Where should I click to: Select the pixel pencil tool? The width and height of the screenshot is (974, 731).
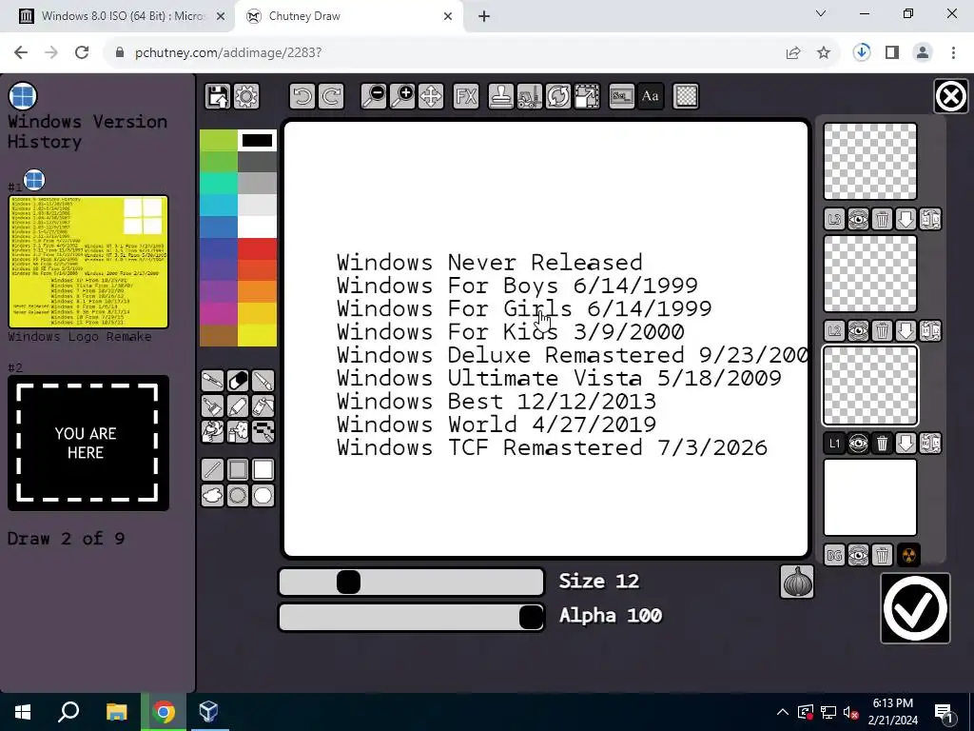[x=263, y=431]
